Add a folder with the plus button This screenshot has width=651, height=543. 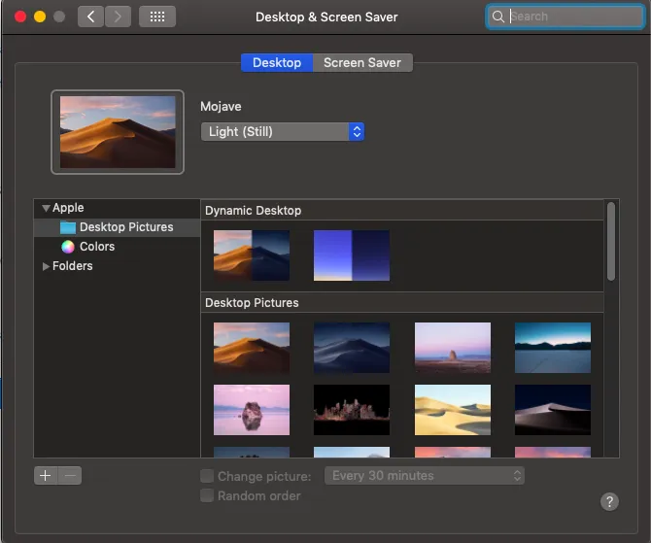46,475
